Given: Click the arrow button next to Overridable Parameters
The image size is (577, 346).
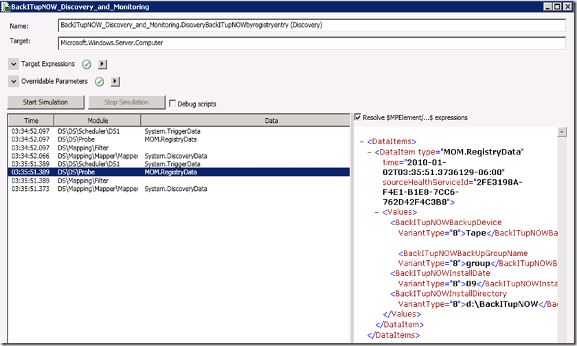Looking at the screenshot, I should [115, 81].
